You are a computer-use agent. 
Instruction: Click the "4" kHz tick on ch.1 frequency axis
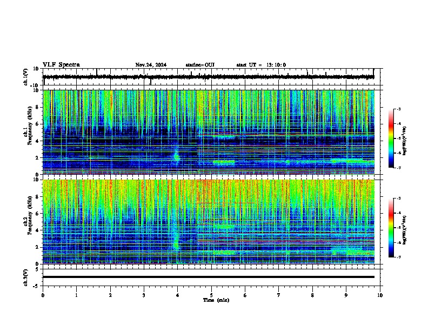tap(37, 141)
